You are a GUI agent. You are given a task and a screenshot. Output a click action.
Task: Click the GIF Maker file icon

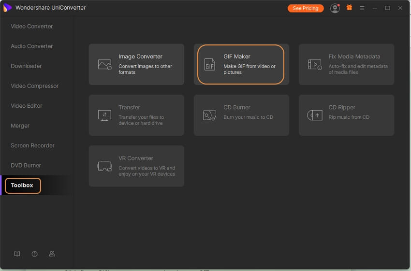[x=209, y=64]
